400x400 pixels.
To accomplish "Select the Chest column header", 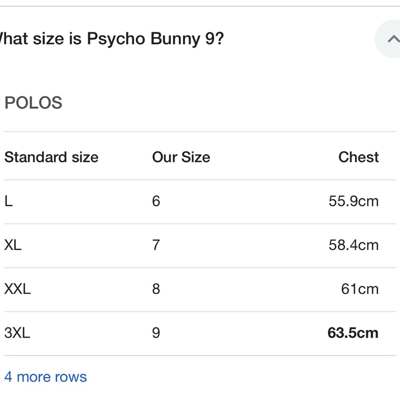I will [358, 157].
